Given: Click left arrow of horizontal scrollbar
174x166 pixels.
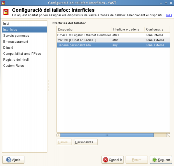Looking at the screenshot, I should pos(59,135).
